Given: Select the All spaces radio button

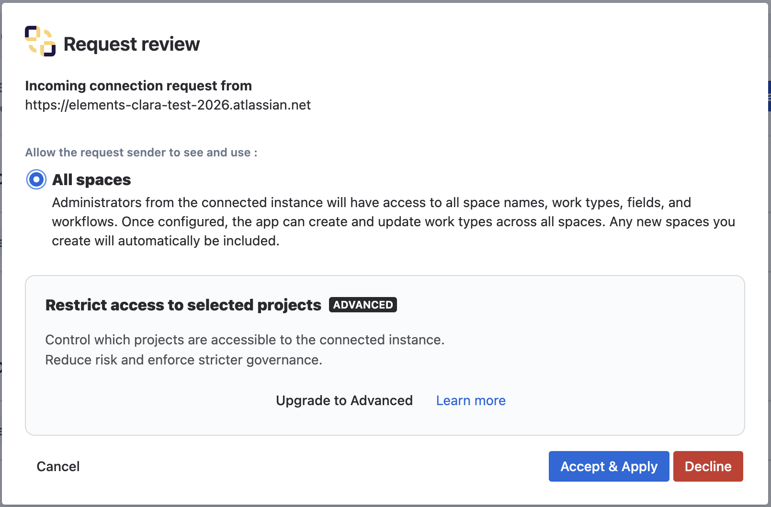Looking at the screenshot, I should (x=36, y=179).
